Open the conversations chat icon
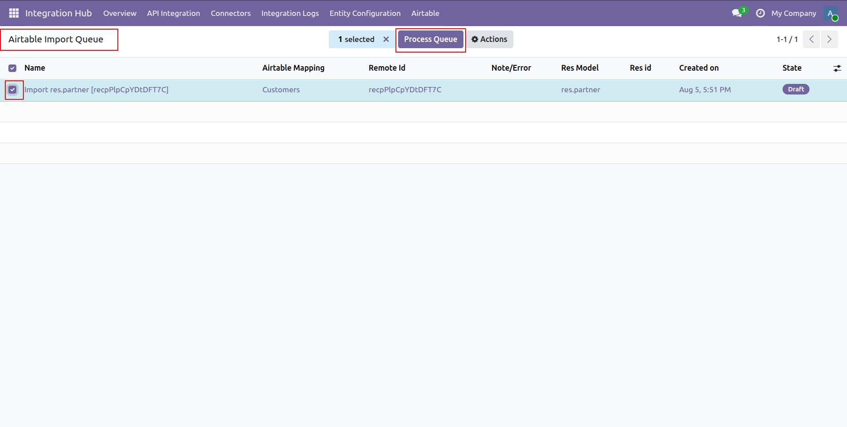The height and width of the screenshot is (427, 847). point(737,13)
